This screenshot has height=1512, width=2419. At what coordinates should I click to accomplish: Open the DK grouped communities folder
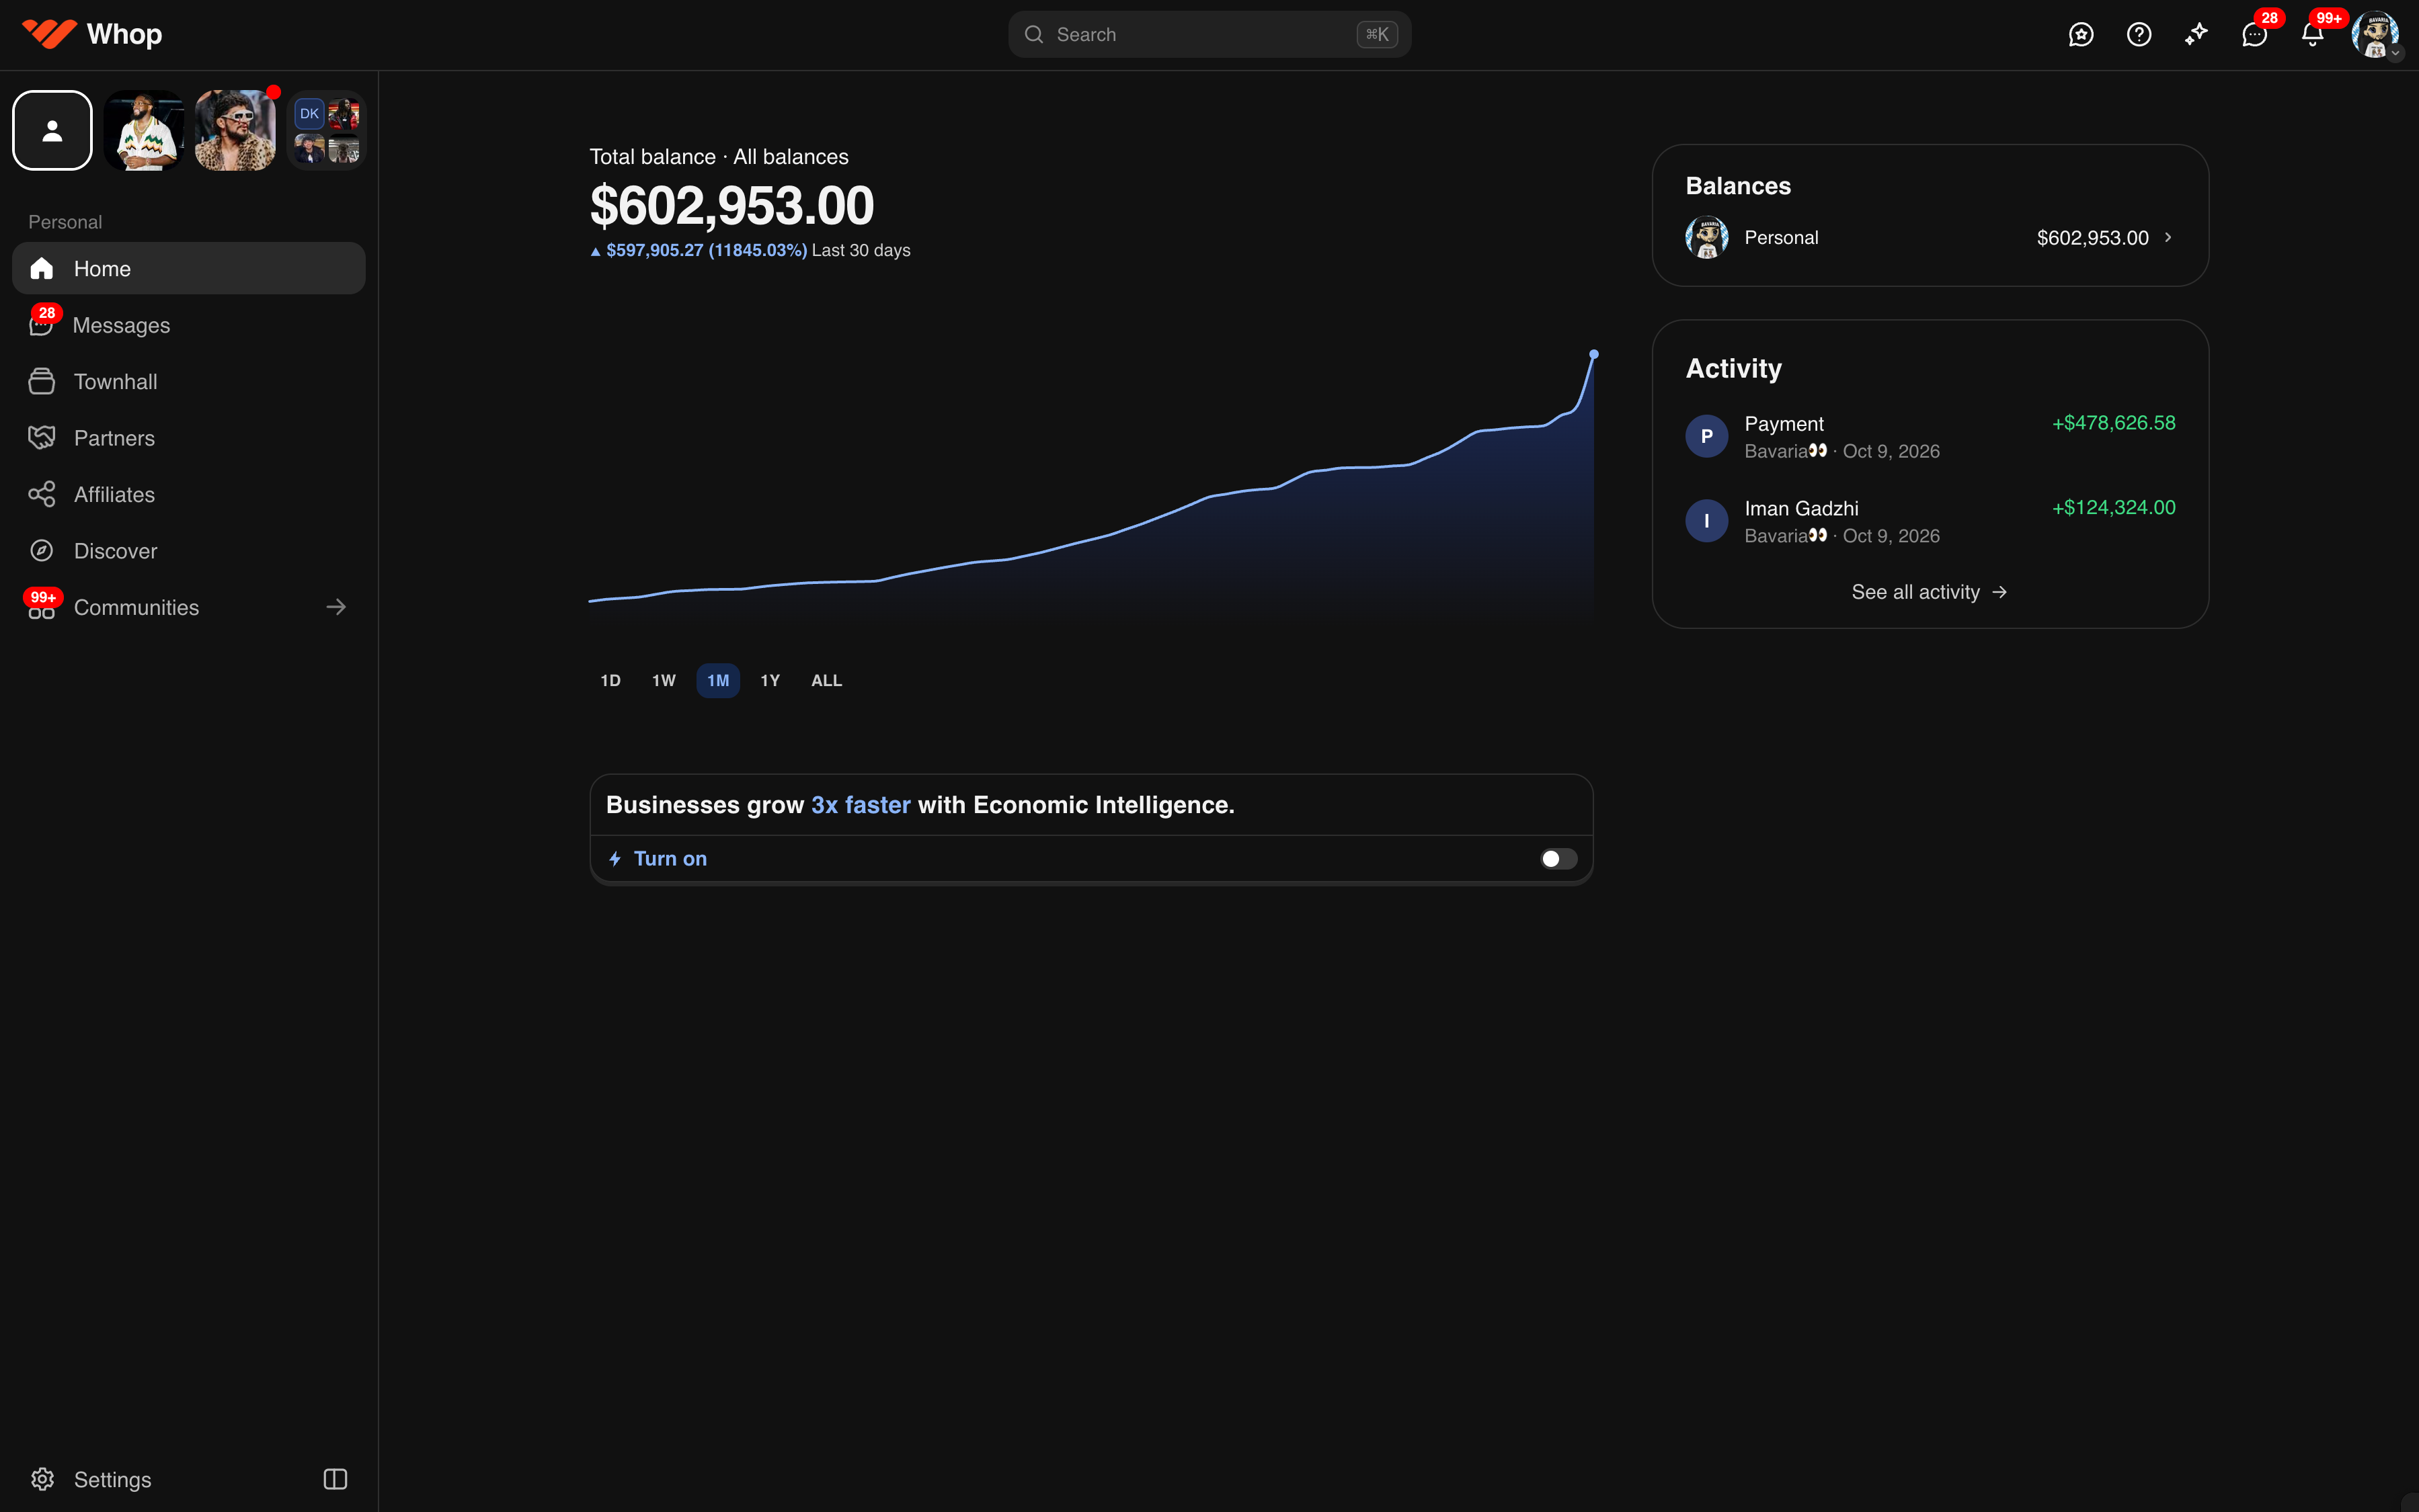[326, 130]
